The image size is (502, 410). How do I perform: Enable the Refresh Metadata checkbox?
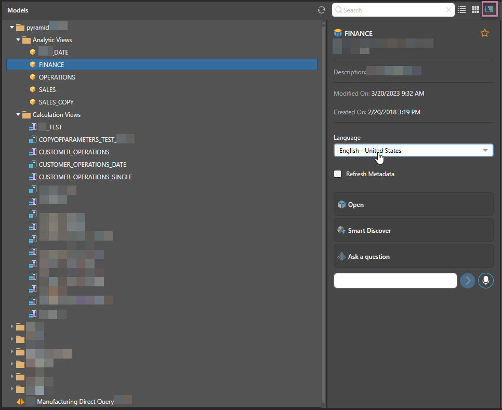point(338,174)
